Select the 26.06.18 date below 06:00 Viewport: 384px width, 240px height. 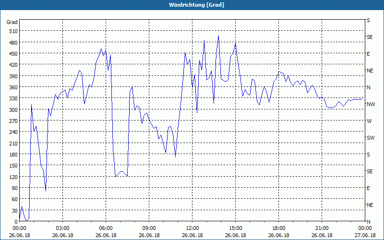pos(106,235)
